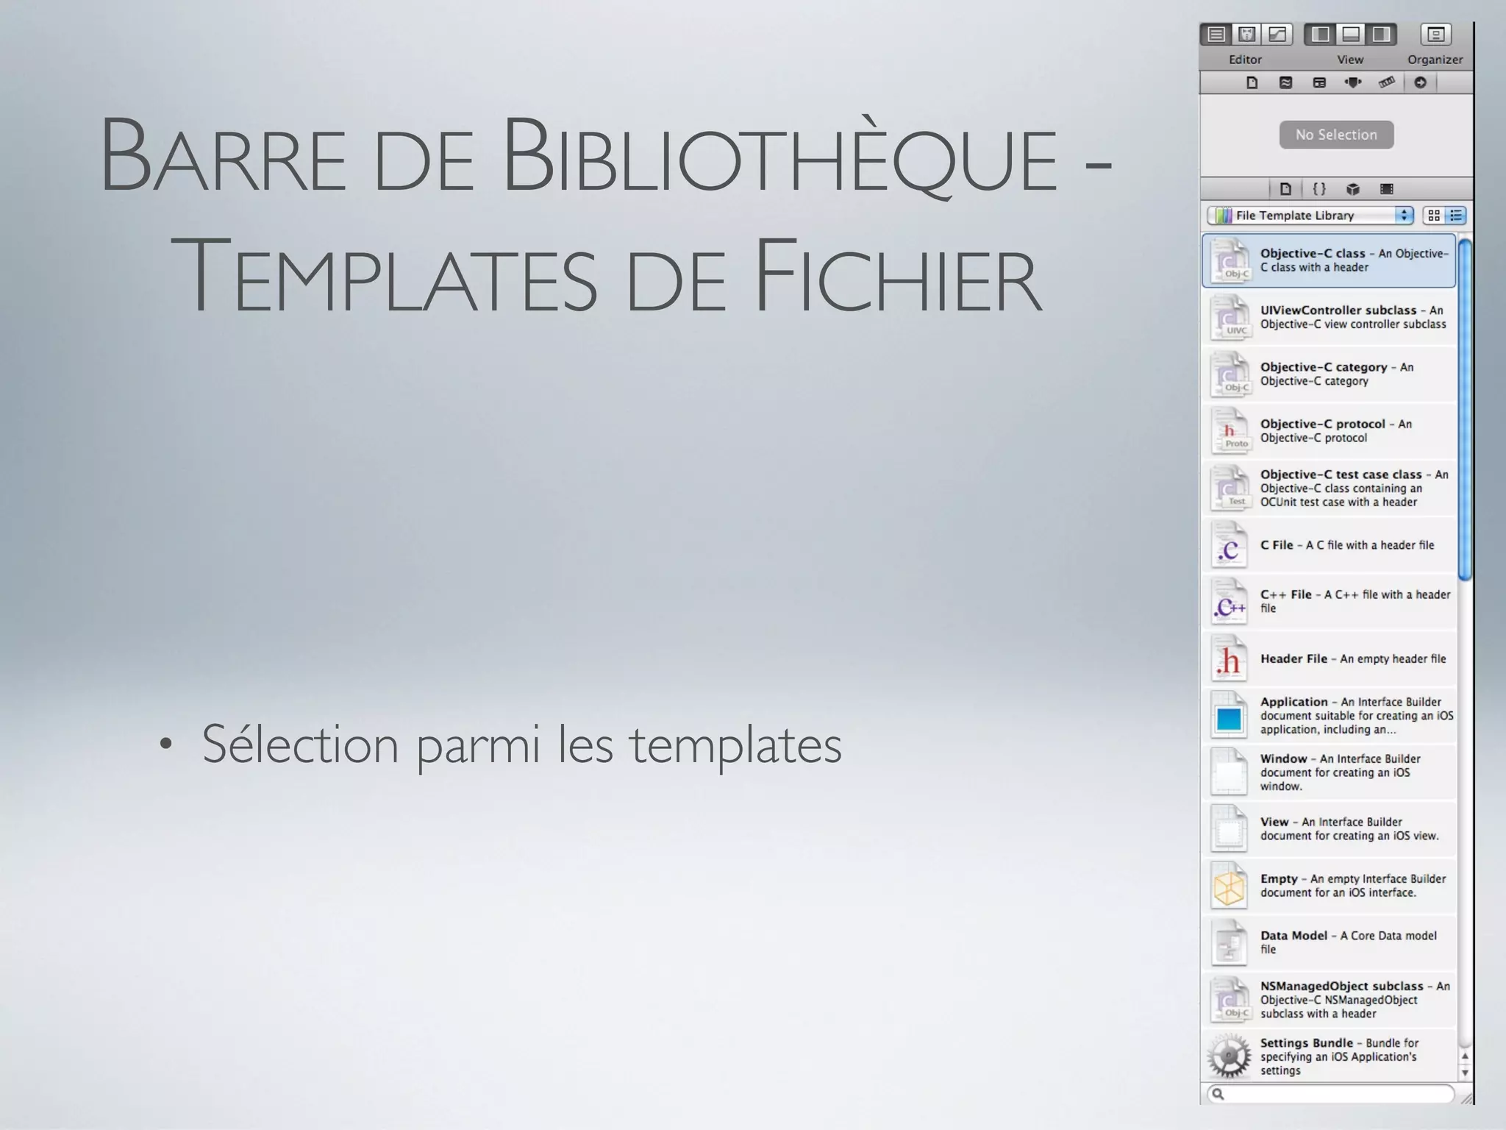1506x1130 pixels.
Task: Select the Code Snippet library braces icon
Action: pyautogui.click(x=1319, y=189)
